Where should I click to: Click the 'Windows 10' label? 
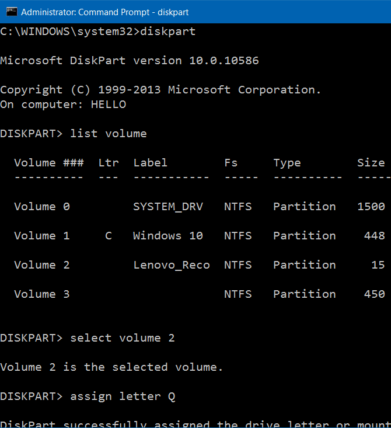[168, 236]
